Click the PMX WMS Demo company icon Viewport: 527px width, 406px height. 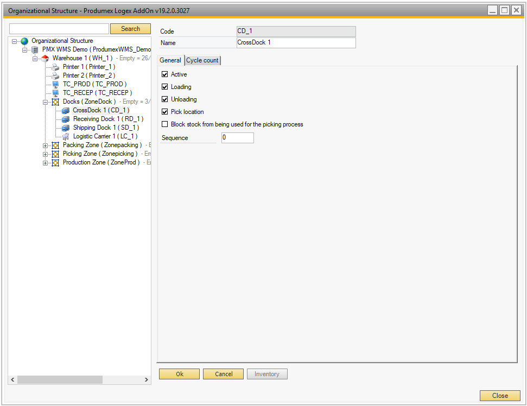click(x=35, y=49)
